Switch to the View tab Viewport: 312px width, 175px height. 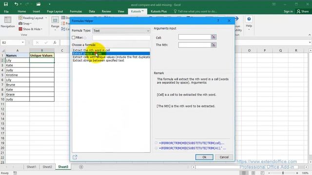pos(121,11)
